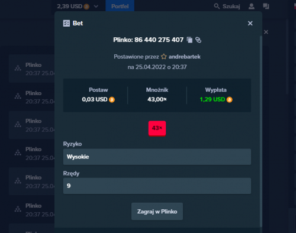Click the Bet slip icon in dialog header
Image resolution: width=296 pixels, height=233 pixels.
(66, 23)
